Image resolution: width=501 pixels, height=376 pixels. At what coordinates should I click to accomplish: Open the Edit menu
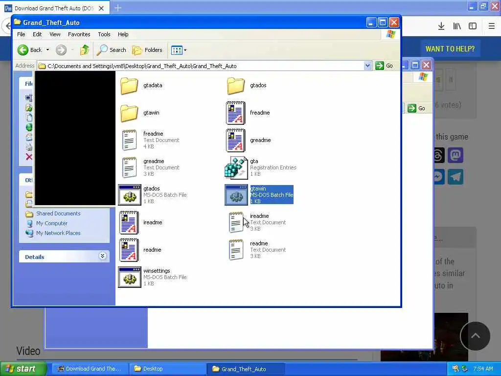(37, 34)
